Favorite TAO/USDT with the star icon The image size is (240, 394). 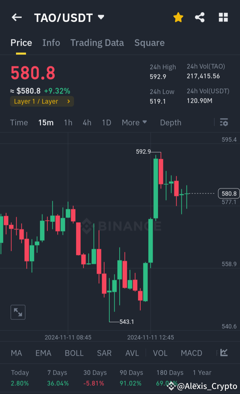pos(178,17)
